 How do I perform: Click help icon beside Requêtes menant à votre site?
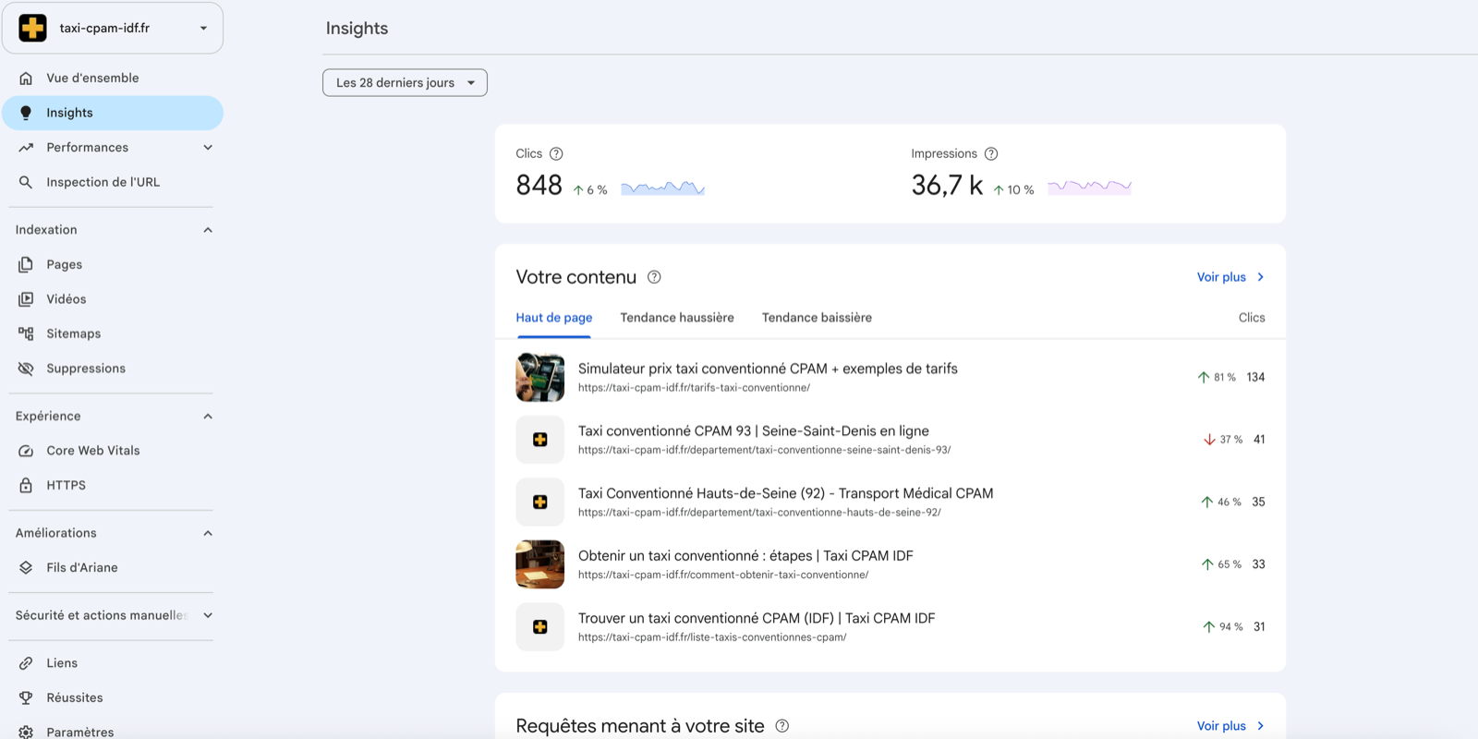[782, 726]
